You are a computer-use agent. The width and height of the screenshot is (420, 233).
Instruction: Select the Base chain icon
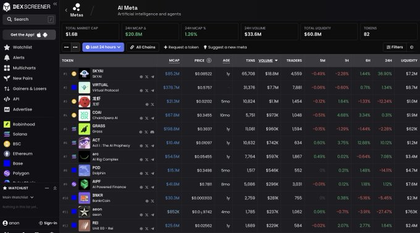point(7,163)
